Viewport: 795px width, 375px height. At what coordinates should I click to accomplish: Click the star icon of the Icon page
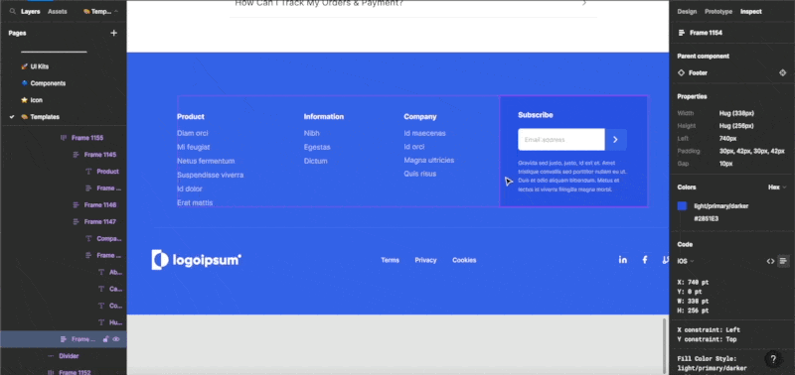point(24,100)
